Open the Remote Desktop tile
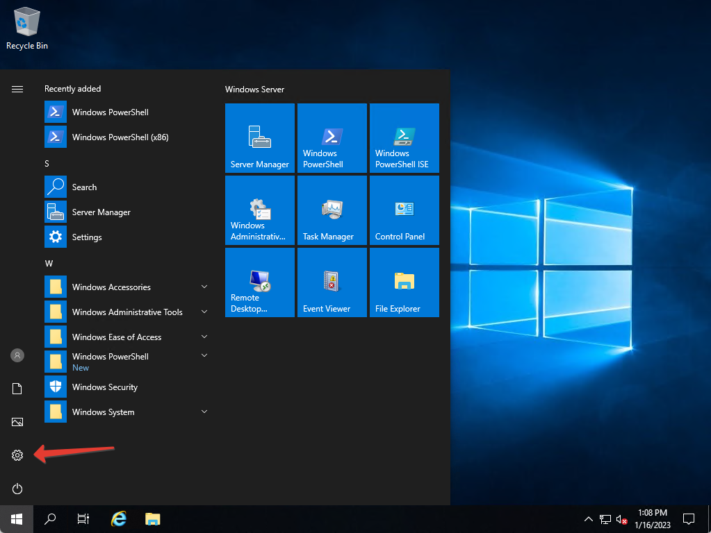 pyautogui.click(x=259, y=282)
